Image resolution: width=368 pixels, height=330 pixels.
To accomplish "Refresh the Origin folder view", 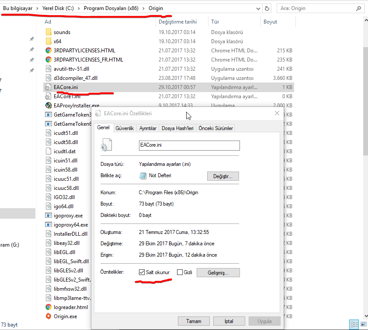I will pyautogui.click(x=267, y=8).
